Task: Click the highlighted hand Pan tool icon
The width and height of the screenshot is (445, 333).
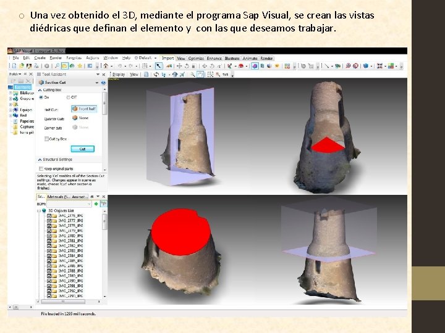Action: click(200, 75)
